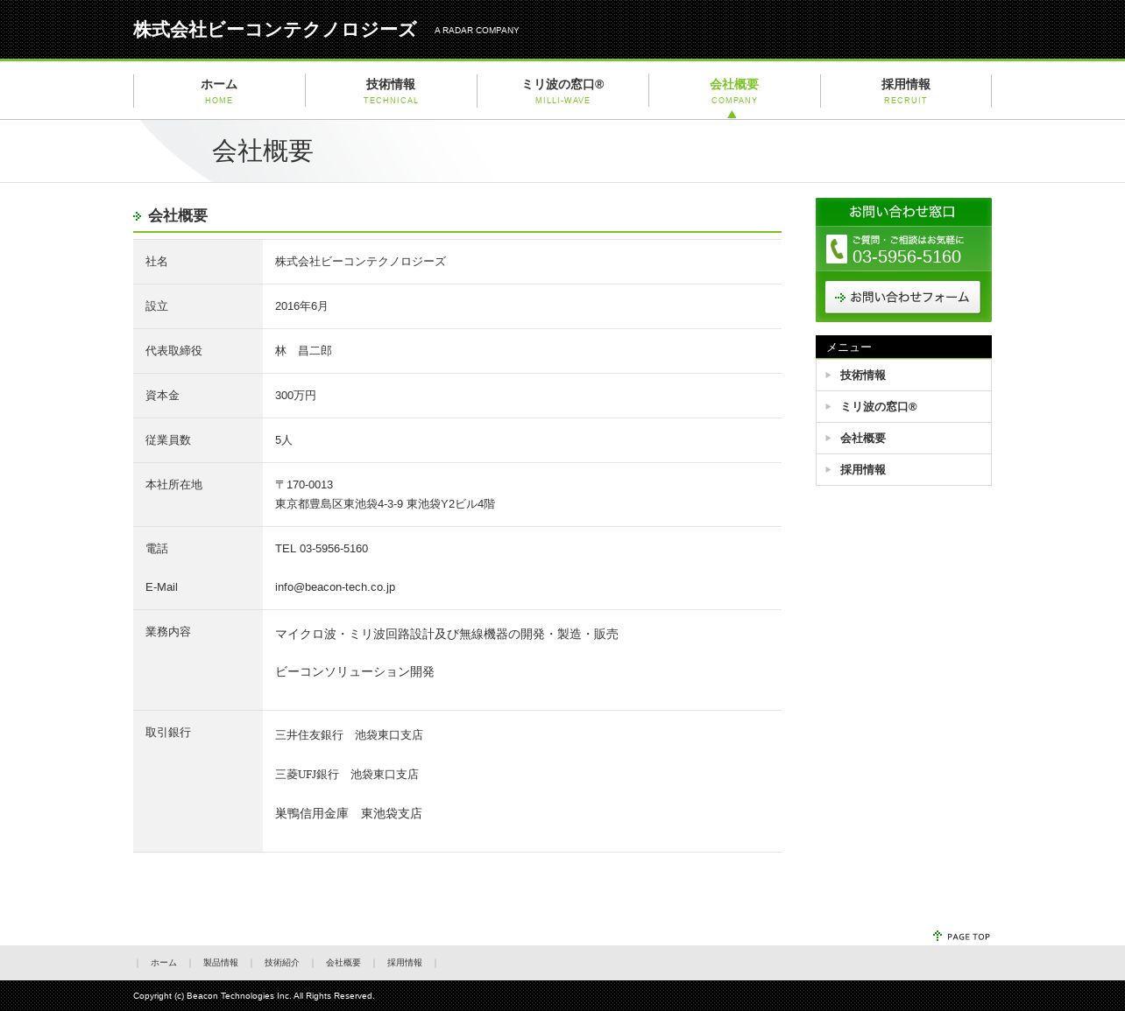Click the large 会社概要 page title

[x=263, y=151]
